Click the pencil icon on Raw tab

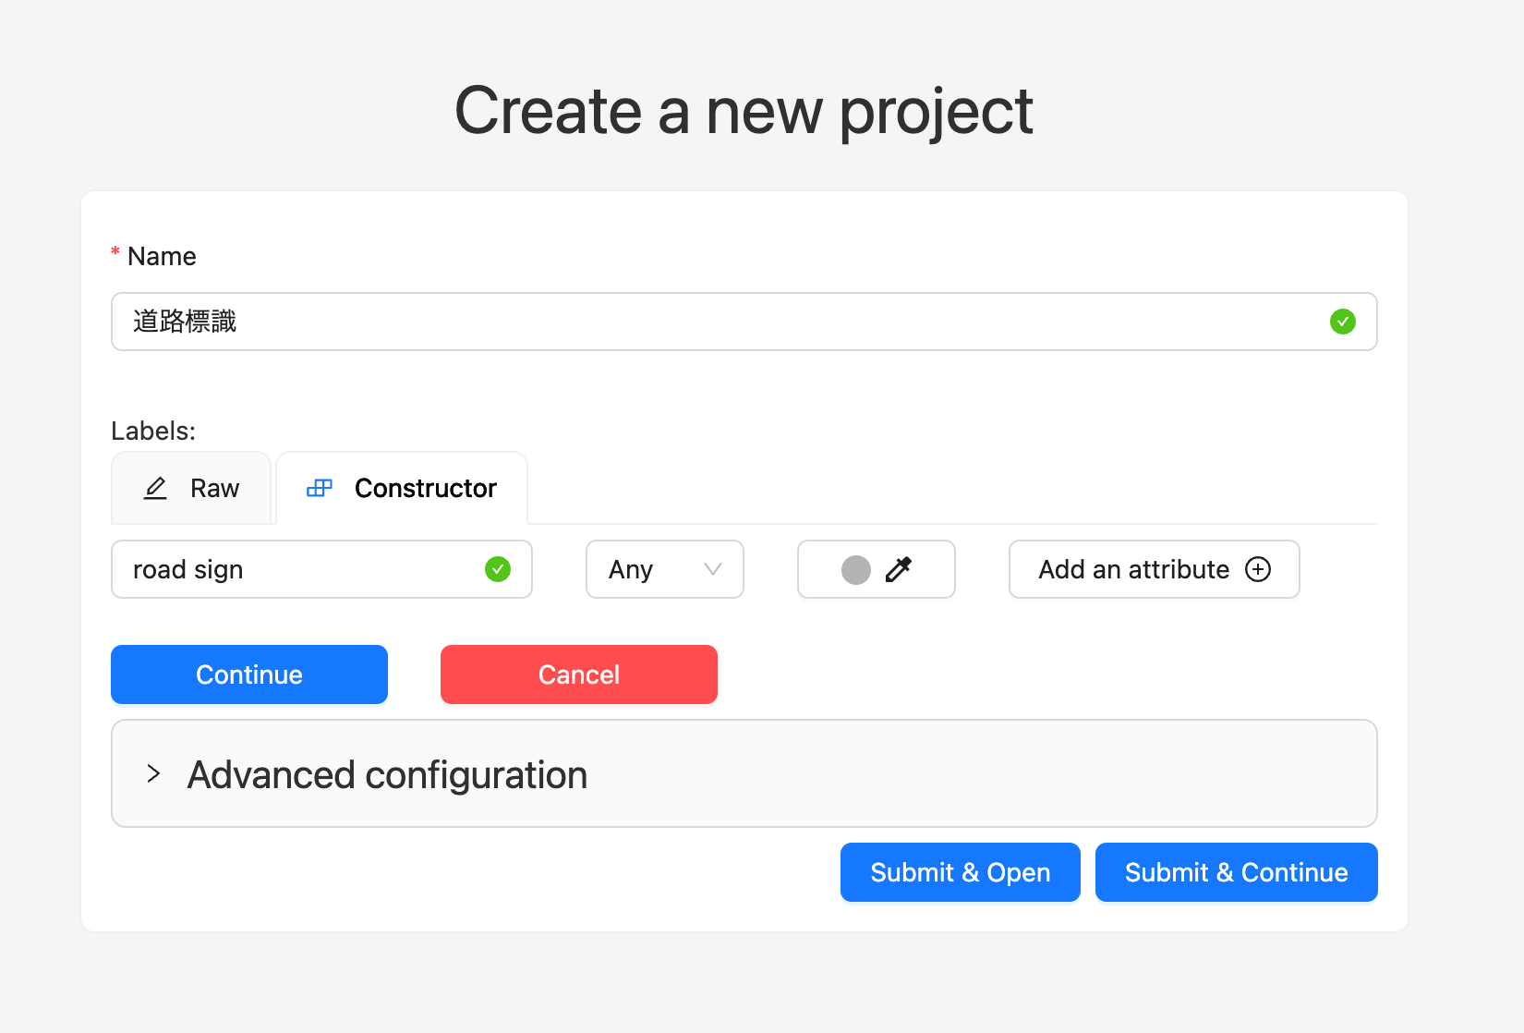coord(155,488)
